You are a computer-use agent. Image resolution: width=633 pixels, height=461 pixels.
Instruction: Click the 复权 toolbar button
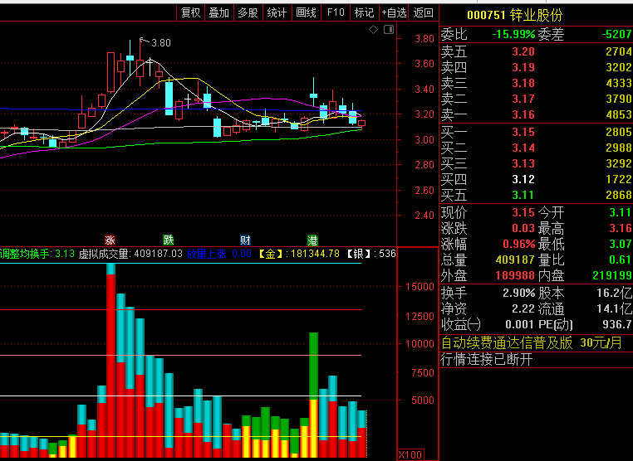[191, 12]
